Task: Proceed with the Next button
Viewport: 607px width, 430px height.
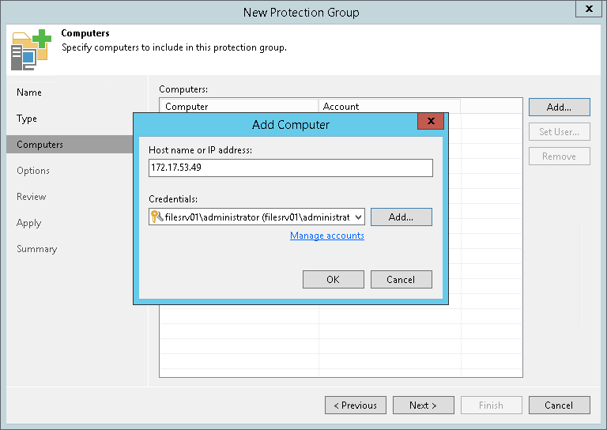Action: (424, 405)
